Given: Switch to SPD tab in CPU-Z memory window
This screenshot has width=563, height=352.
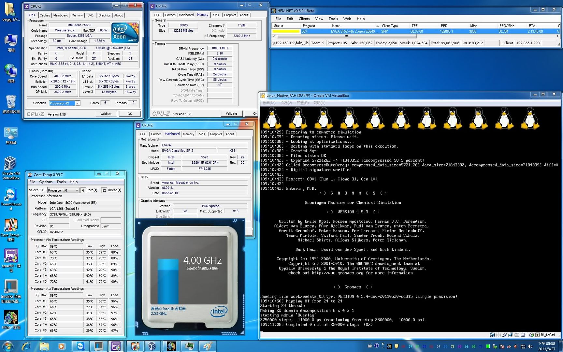Looking at the screenshot, I should 216,15.
